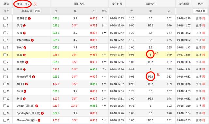The height and width of the screenshot is (124, 209).
Task: Open the 同 stats link for 皇冠
Action: [203, 55]
